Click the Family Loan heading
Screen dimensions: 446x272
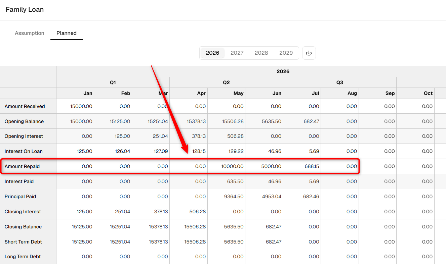click(25, 9)
